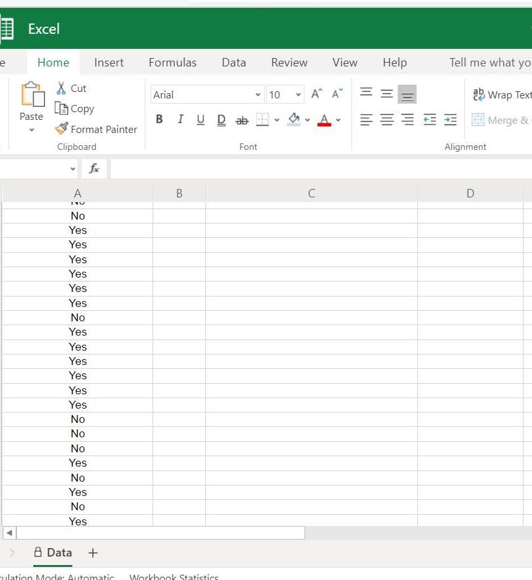Apply the Fill Color bucket

click(x=294, y=119)
